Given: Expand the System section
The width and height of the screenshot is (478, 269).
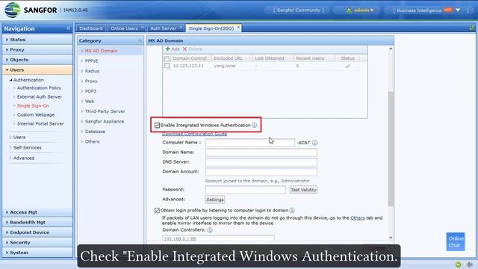Looking at the screenshot, I should click(x=37, y=253).
